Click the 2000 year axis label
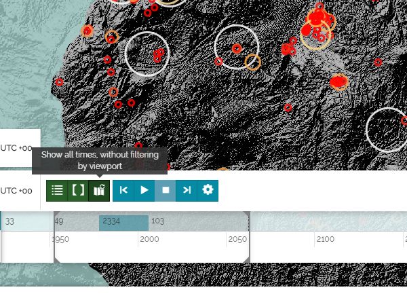Screen dimensions: 407x294 149,239
